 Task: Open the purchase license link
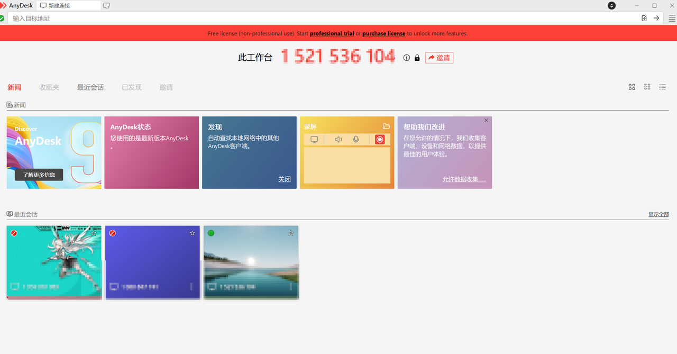click(383, 33)
